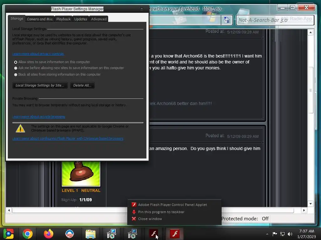The height and width of the screenshot is (240, 321).
Task: Open the Playback tab
Action: (x=63, y=19)
